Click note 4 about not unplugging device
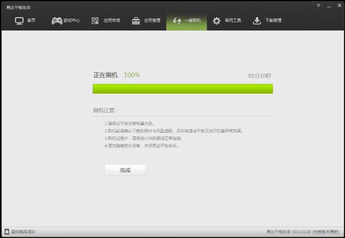This screenshot has height=238, width=345. tap(141, 146)
